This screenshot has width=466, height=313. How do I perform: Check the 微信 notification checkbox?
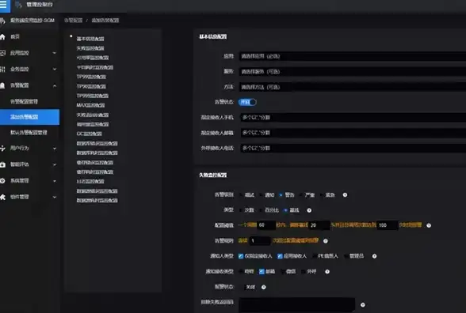click(x=282, y=272)
